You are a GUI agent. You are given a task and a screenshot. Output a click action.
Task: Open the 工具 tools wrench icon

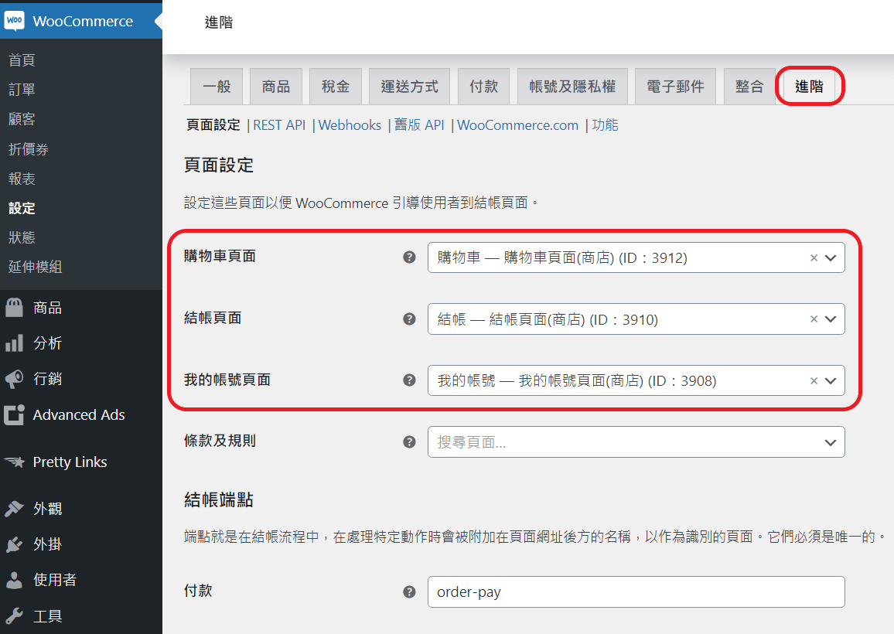[14, 615]
